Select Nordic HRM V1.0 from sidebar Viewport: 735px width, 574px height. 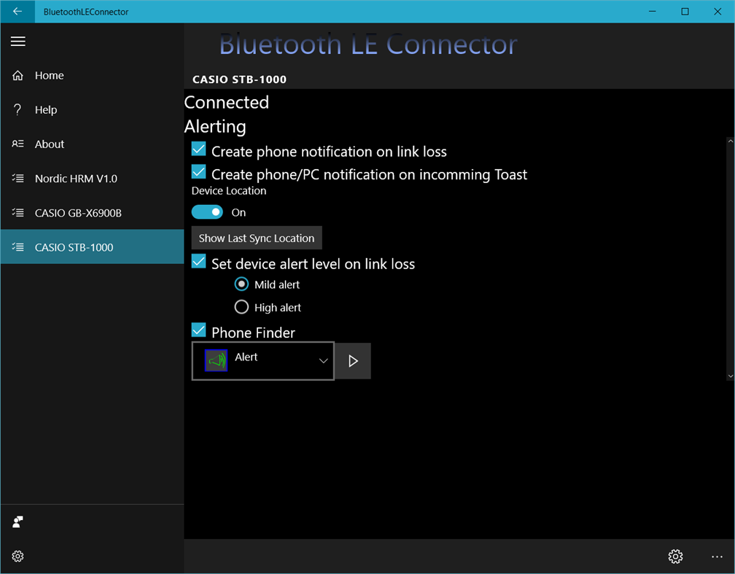80,178
